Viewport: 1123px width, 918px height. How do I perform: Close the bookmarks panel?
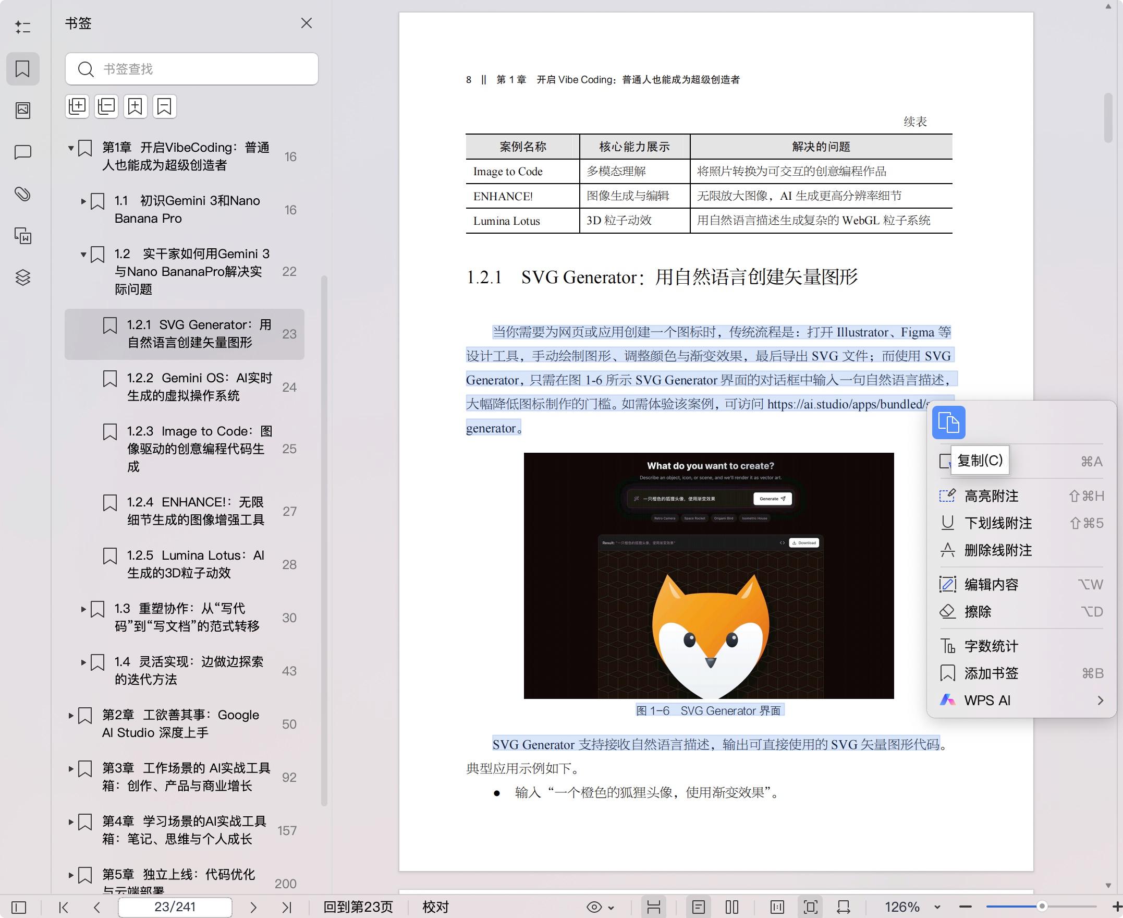coord(307,23)
